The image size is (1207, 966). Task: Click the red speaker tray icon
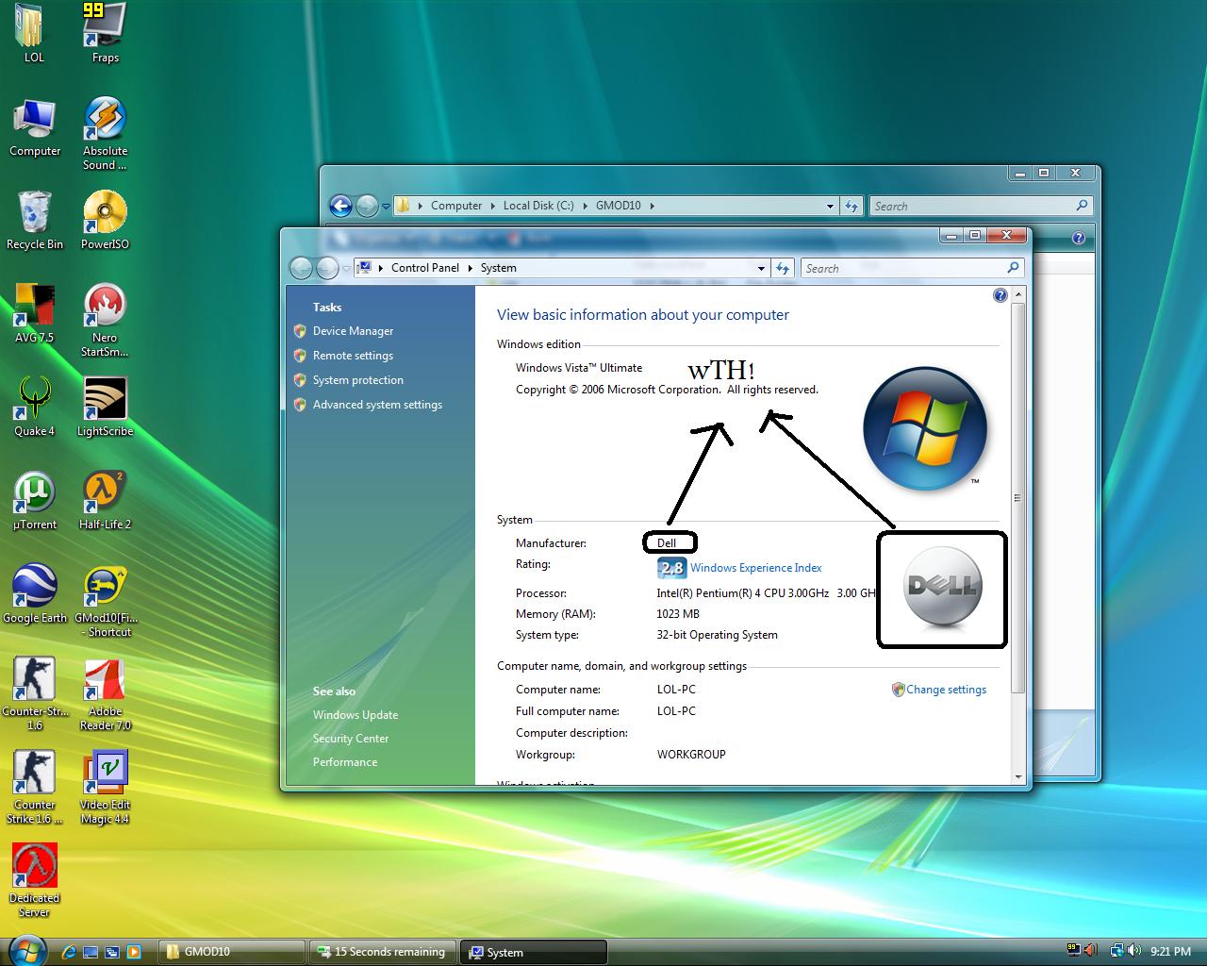(x=1090, y=951)
